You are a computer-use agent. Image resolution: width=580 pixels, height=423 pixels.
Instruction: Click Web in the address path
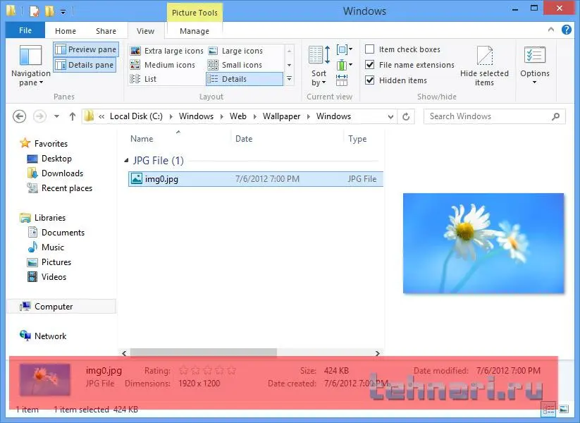[x=237, y=116]
